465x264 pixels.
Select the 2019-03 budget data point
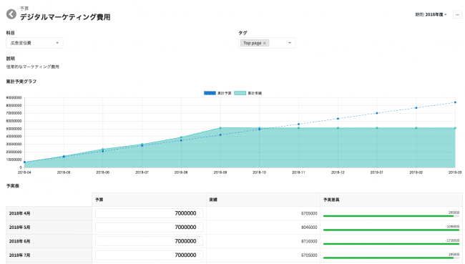(x=455, y=102)
